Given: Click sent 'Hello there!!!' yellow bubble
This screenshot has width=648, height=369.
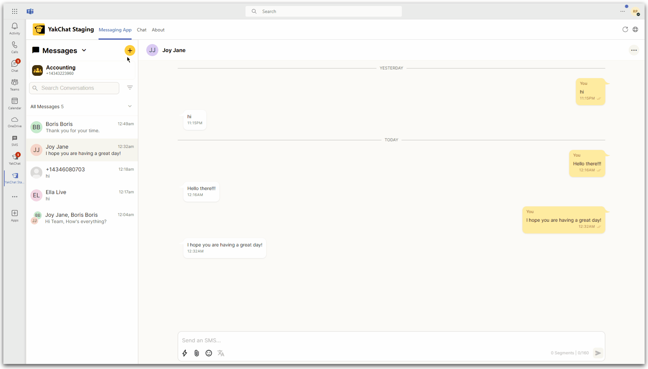Looking at the screenshot, I should (587, 163).
